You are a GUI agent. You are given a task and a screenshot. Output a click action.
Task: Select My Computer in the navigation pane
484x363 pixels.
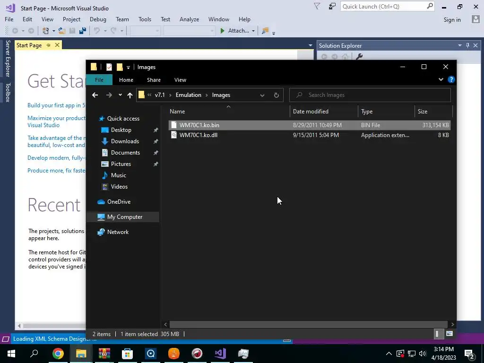(x=123, y=216)
